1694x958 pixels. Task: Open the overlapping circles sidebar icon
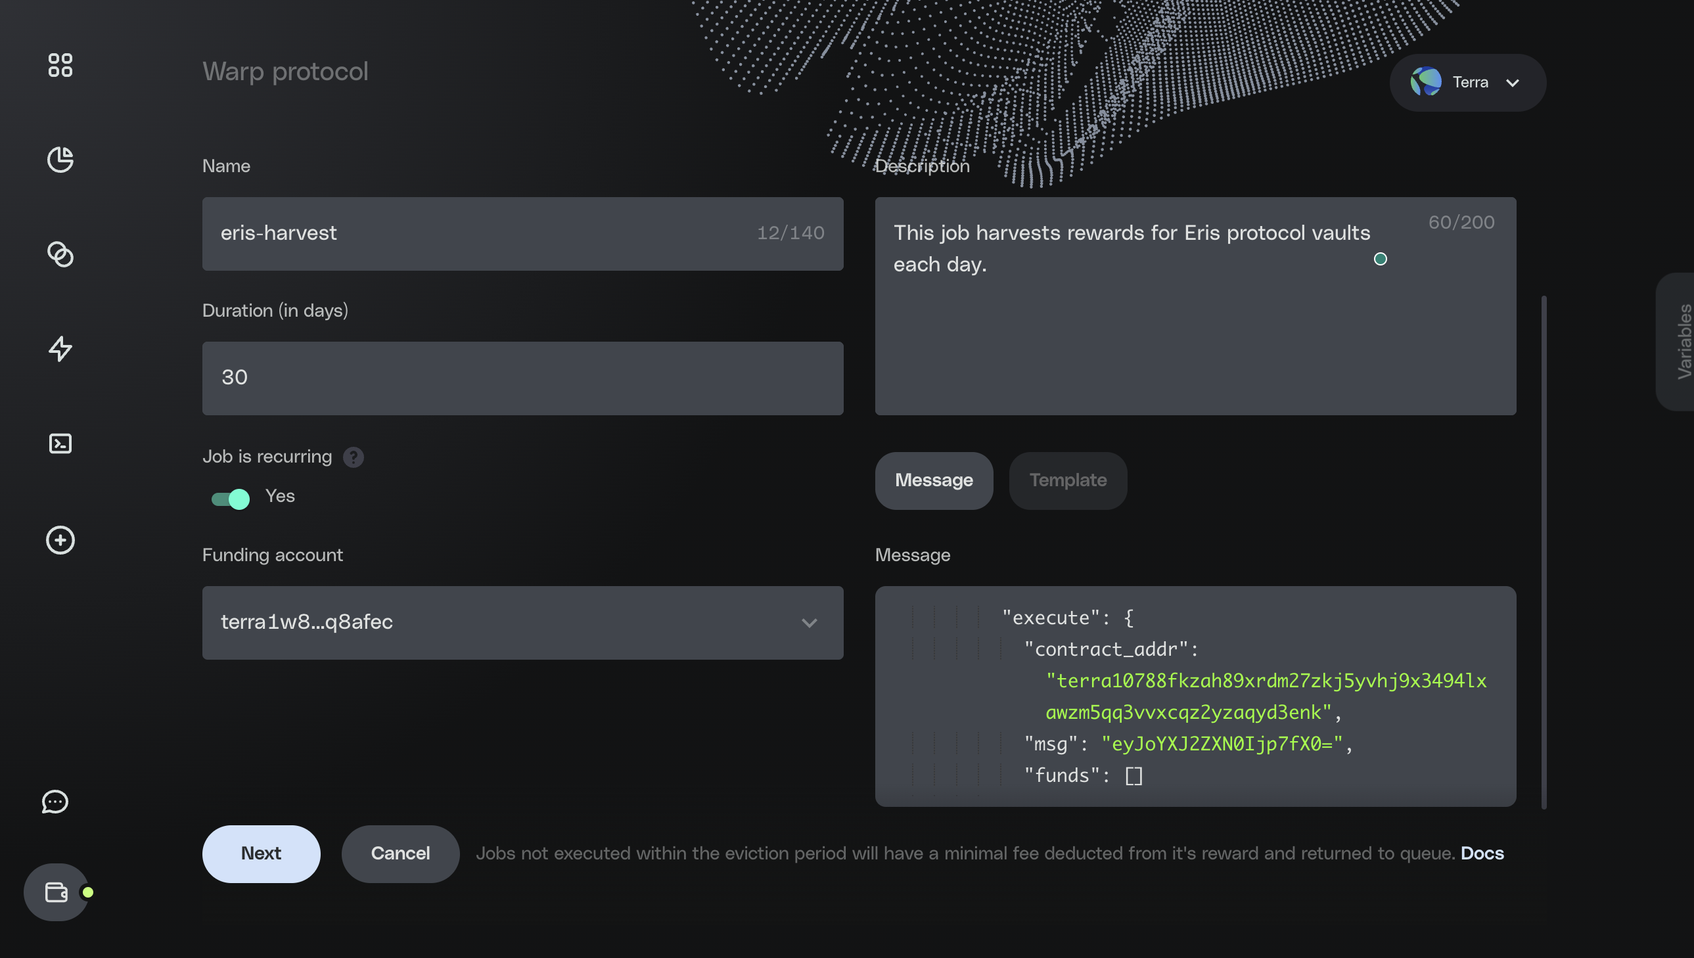tap(60, 255)
